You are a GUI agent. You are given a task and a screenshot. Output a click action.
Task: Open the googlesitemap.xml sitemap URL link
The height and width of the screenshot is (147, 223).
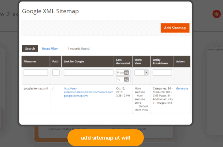[88, 92]
